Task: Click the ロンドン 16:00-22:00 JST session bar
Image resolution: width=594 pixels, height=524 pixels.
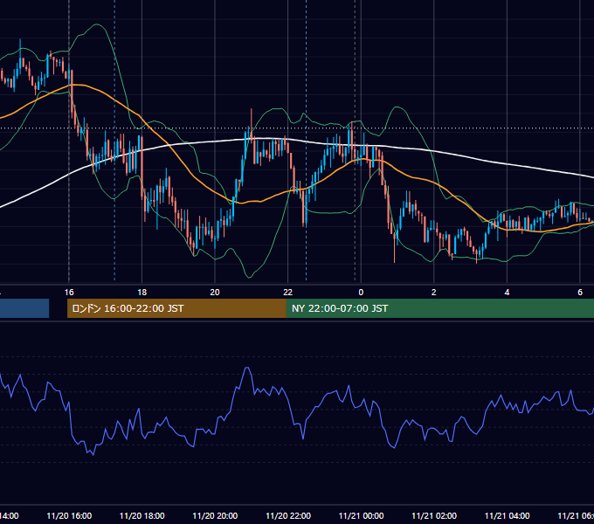Action: [x=176, y=308]
